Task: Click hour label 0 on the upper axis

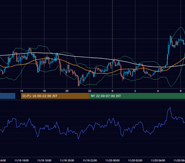Action: click(112, 91)
